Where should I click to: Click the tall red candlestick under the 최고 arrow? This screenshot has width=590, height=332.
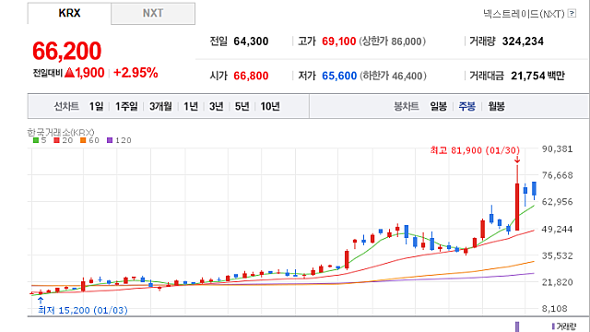tap(517, 207)
